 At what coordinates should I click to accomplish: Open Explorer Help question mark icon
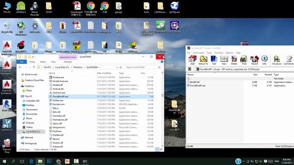click(x=162, y=61)
